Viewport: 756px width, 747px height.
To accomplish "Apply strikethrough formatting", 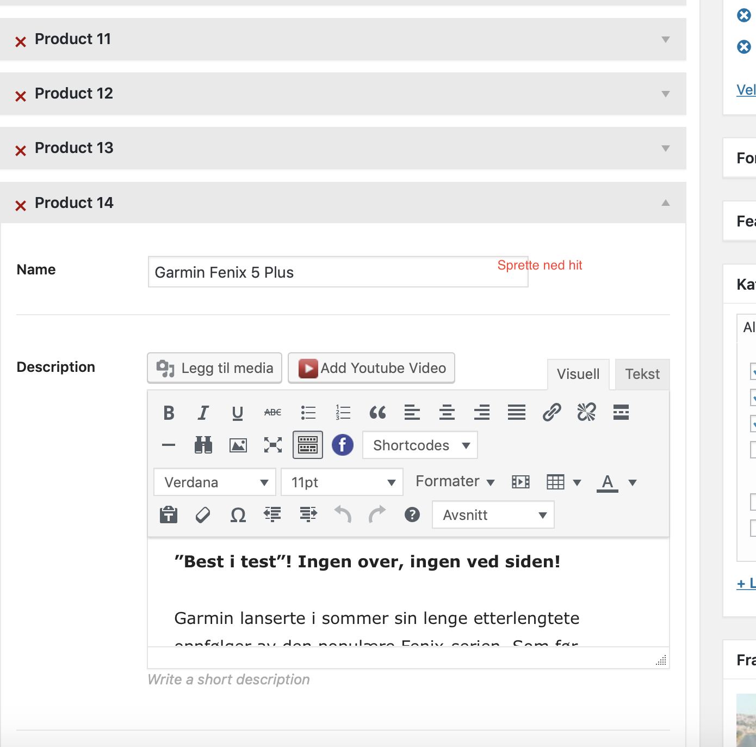I will click(272, 413).
